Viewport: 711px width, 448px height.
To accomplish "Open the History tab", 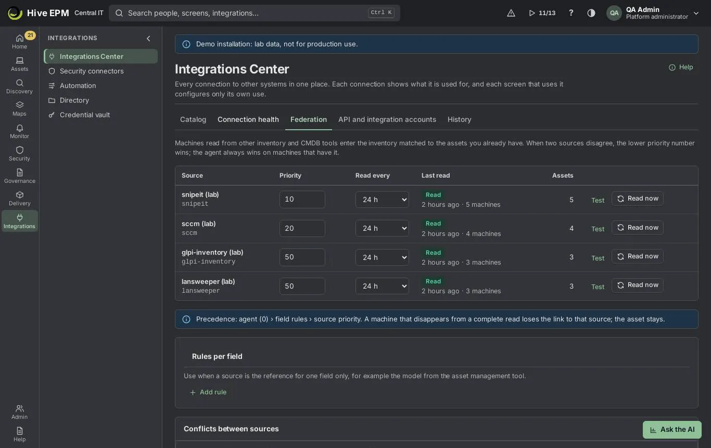I will [x=460, y=119].
